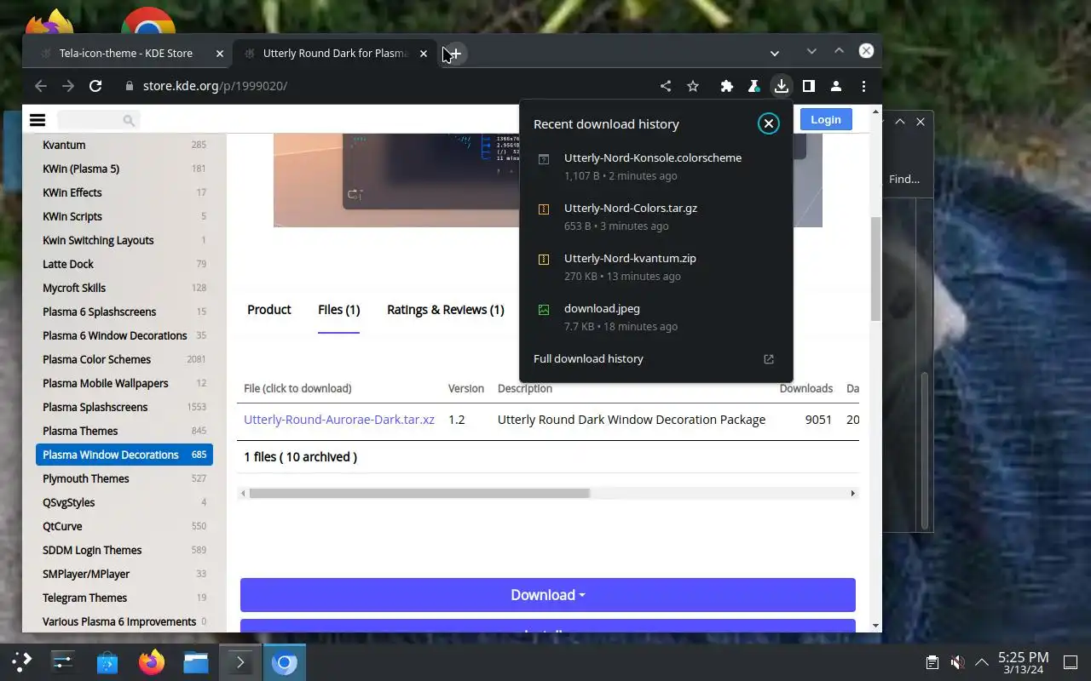The height and width of the screenshot is (681, 1091).
Task: Launch Discover store from the taskbar
Action: 107,661
